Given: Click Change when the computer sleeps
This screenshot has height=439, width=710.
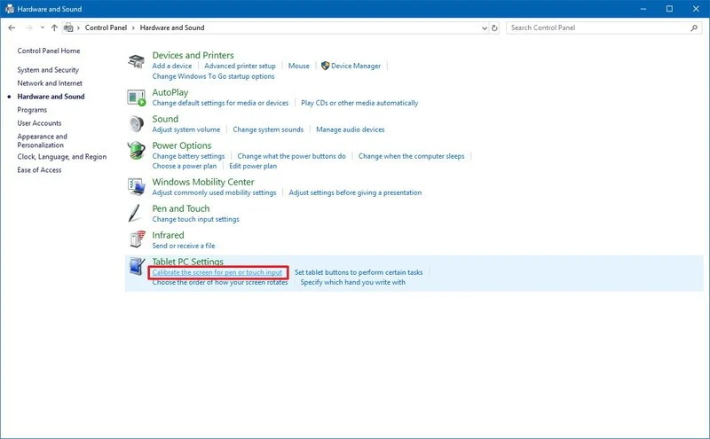Looking at the screenshot, I should [x=412, y=156].
